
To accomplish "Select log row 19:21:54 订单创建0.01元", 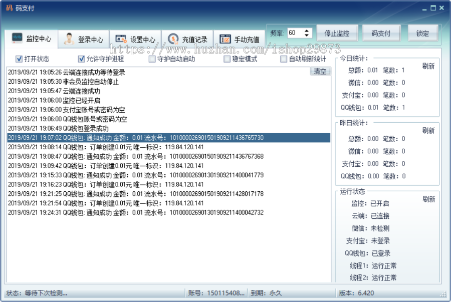I will pyautogui.click(x=168, y=203).
